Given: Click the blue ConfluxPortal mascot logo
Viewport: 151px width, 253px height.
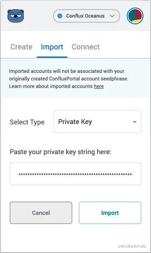Looking at the screenshot, I should pos(15,16).
